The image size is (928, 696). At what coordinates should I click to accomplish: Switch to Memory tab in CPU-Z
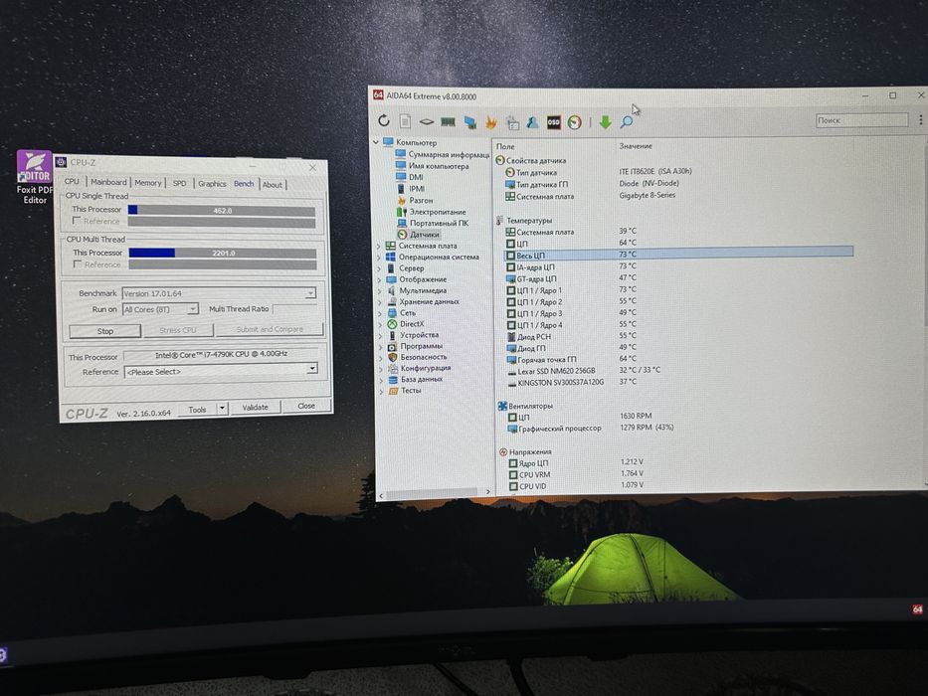pos(147,182)
